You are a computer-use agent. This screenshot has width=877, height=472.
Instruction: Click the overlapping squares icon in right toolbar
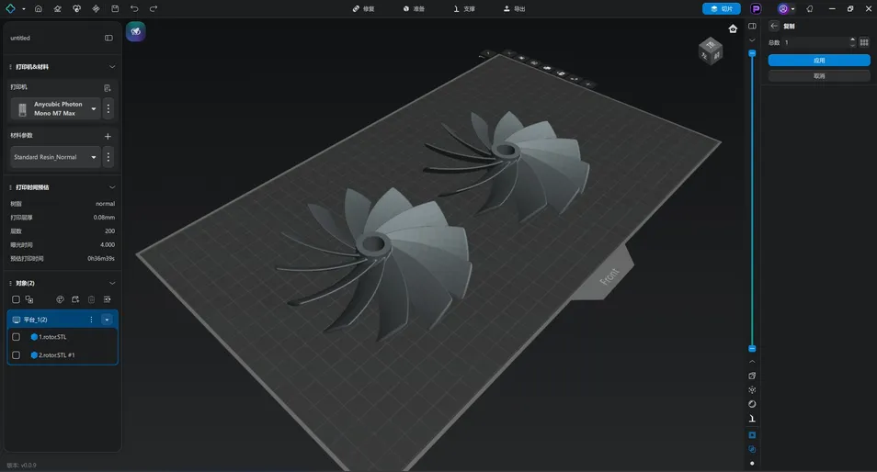752,449
